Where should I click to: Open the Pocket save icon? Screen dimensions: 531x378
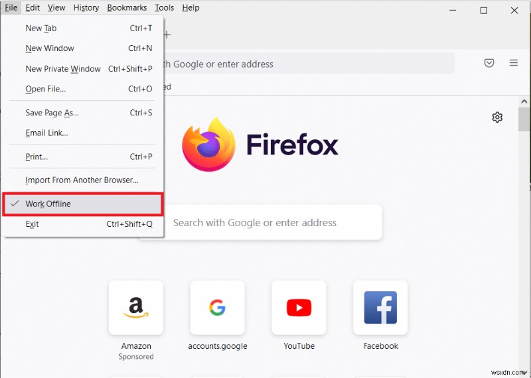[489, 63]
